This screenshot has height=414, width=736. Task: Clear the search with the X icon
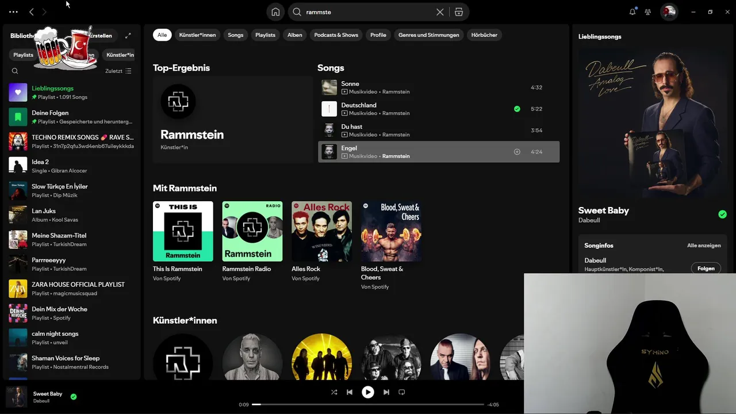point(440,11)
